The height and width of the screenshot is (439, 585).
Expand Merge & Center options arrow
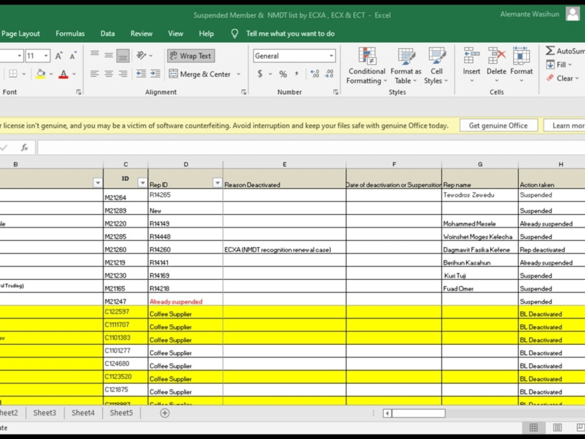pyautogui.click(x=239, y=74)
